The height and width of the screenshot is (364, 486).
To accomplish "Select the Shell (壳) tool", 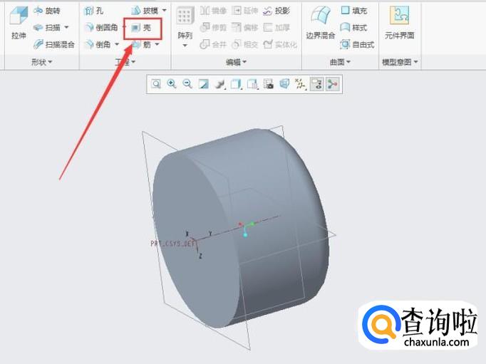I will 141,28.
